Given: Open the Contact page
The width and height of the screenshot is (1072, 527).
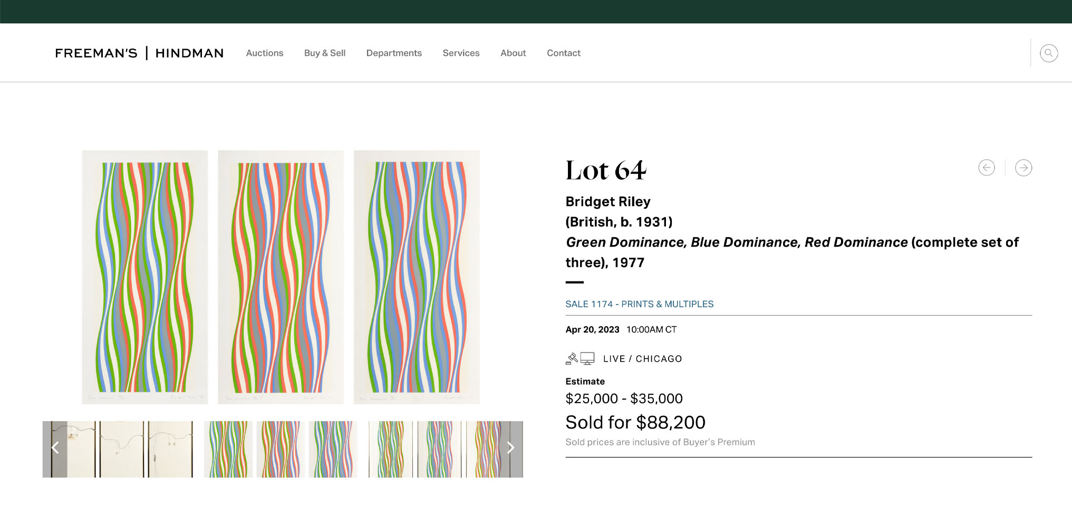Looking at the screenshot, I should click(x=563, y=53).
